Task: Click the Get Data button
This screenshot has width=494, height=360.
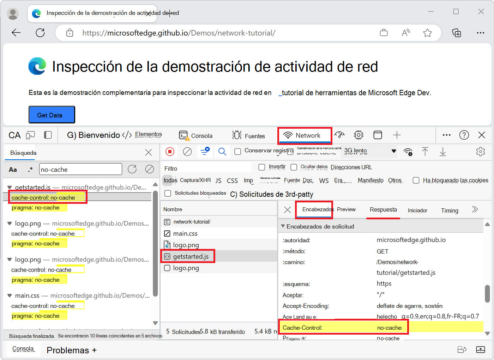Action: 52,114
